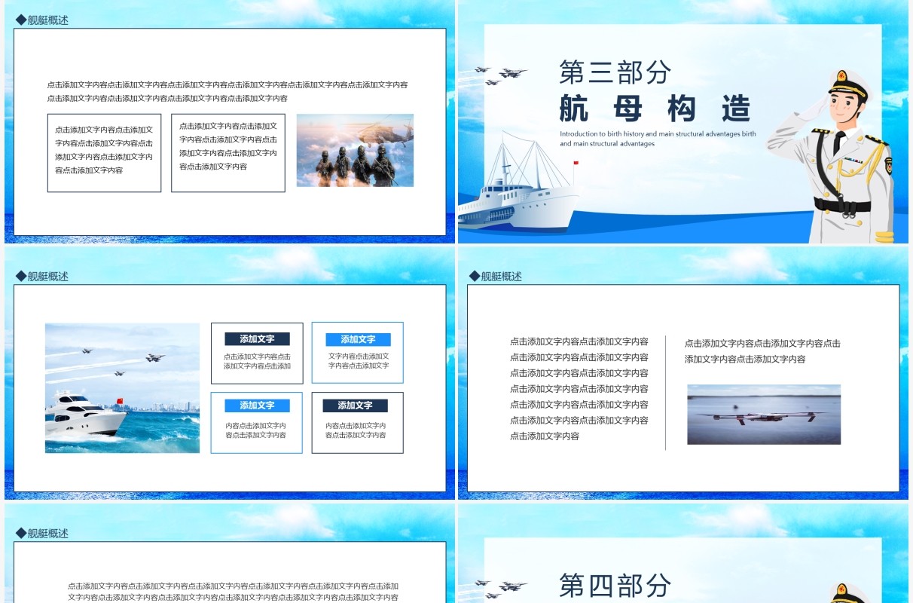The width and height of the screenshot is (913, 603).
Task: Click the two-line paragraph above the soldiers photo boxes
Action: (x=227, y=91)
